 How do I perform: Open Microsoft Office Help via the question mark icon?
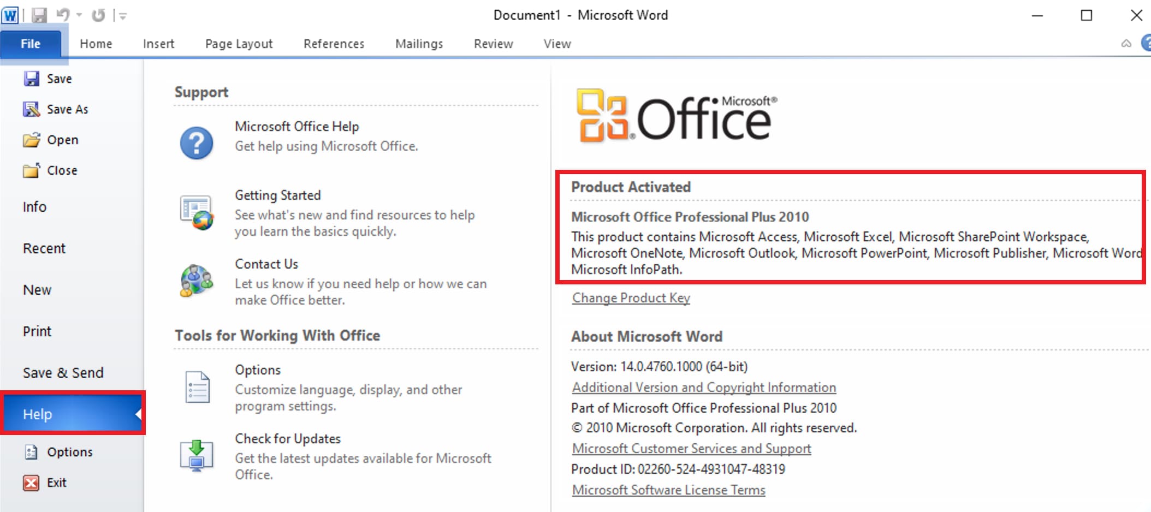(196, 142)
